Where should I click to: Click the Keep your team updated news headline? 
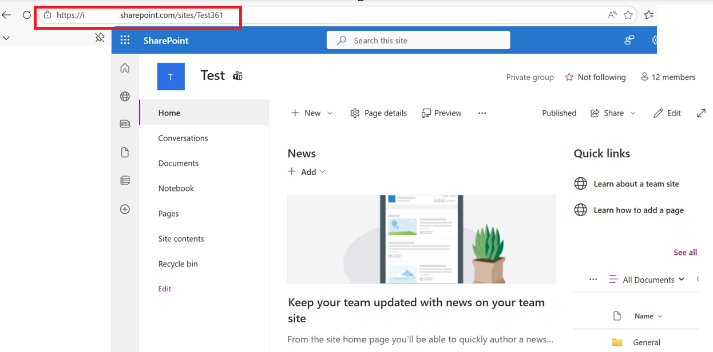(416, 310)
